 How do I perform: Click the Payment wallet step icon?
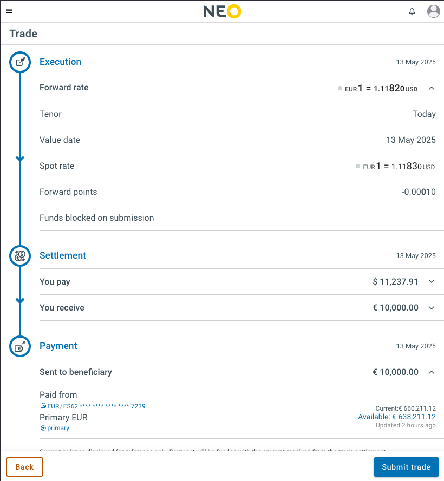(20, 346)
